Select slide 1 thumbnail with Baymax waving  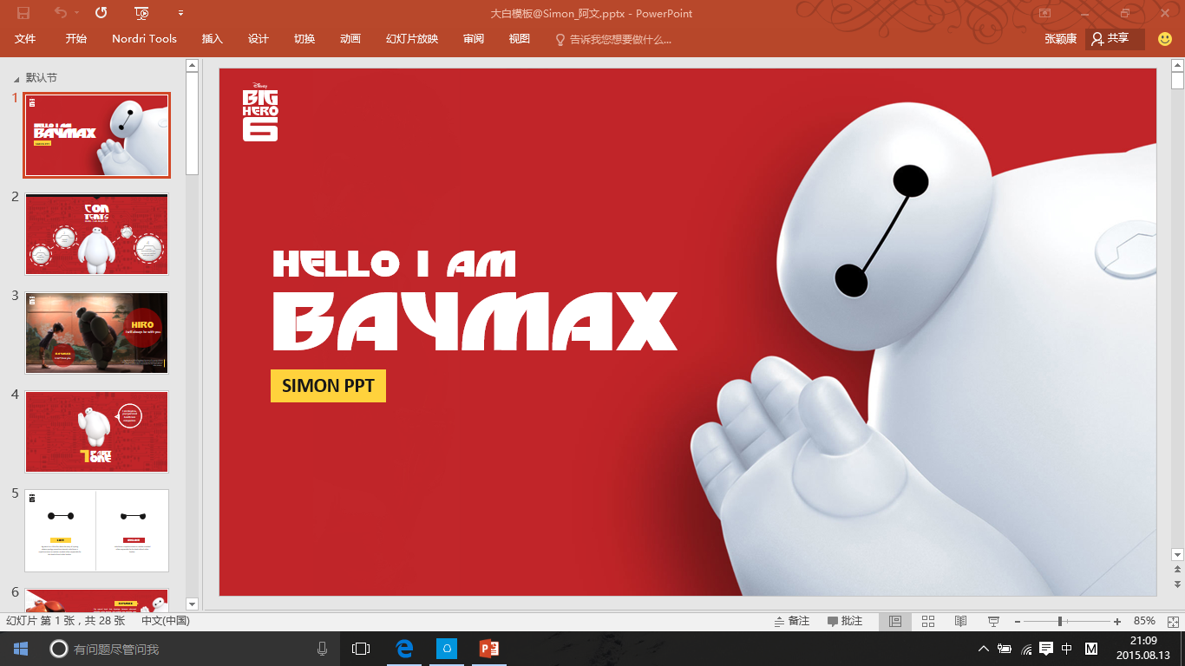(97, 135)
